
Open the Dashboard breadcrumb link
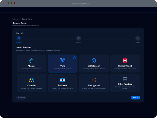click(16, 19)
